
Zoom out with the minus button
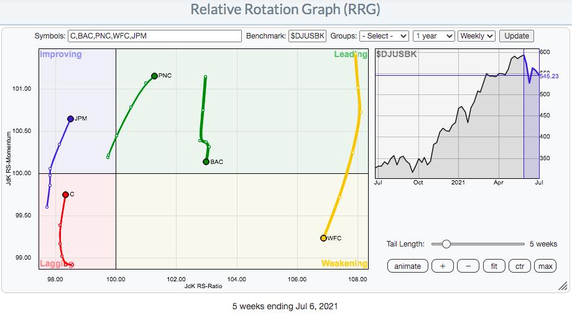(468, 266)
